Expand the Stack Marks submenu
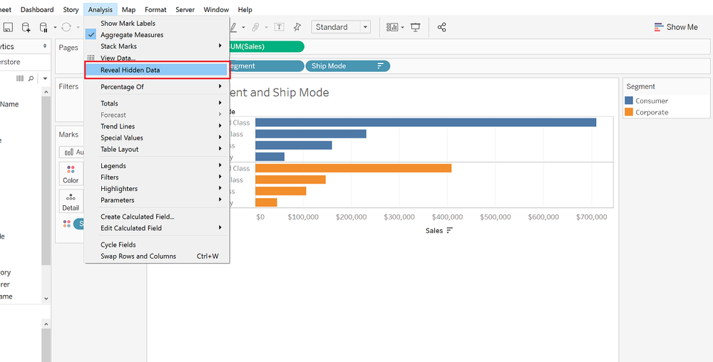 tap(157, 46)
